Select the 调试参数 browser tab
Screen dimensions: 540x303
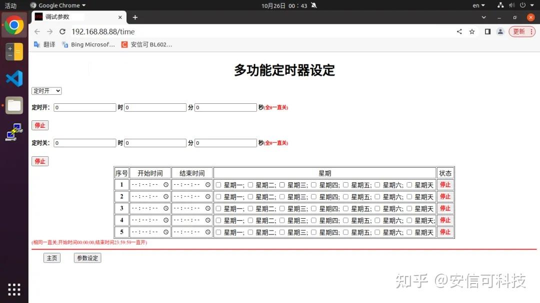point(79,17)
